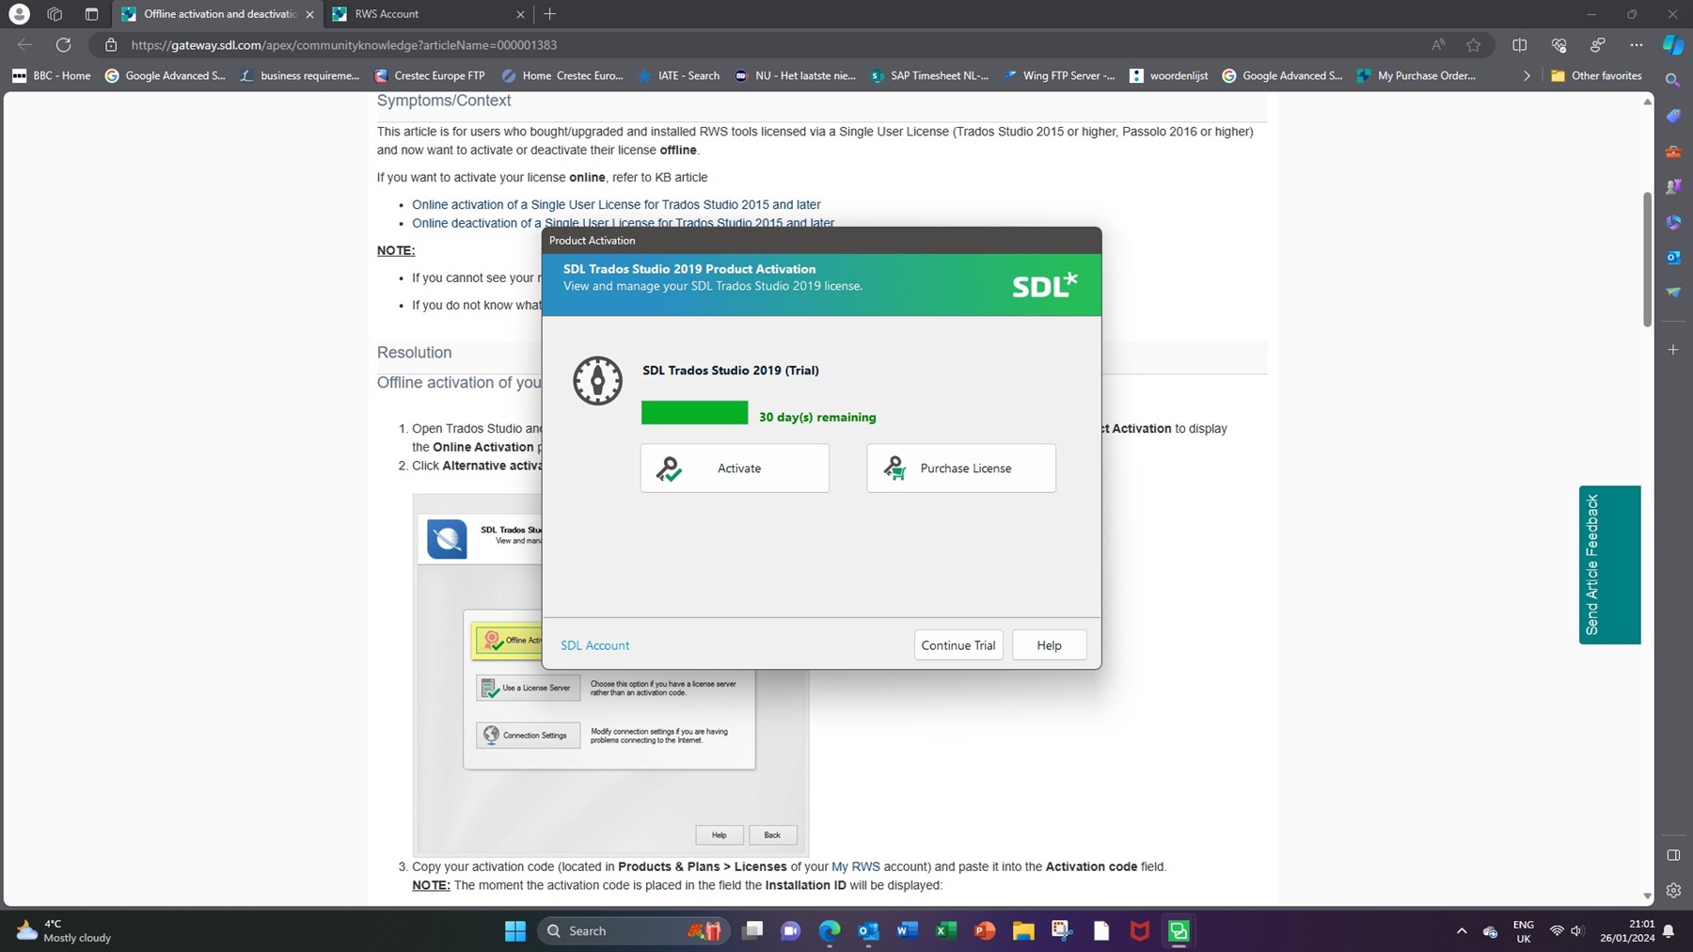Open Wing FTP Server bookmark
This screenshot has height=952, width=1693.
1059,76
